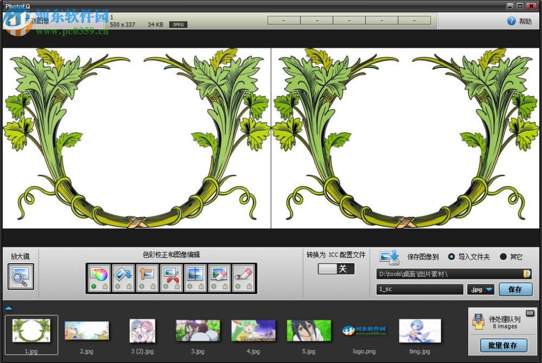Toggle ICC profile conversion off switch
This screenshot has width=542, height=363.
point(335,269)
